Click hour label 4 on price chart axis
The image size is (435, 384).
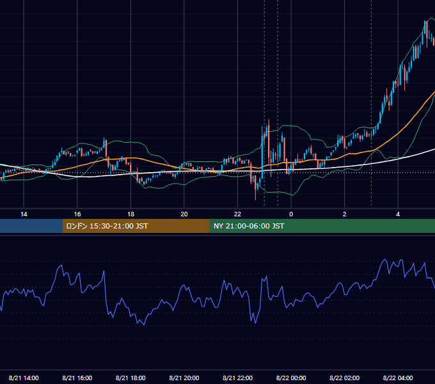398,214
